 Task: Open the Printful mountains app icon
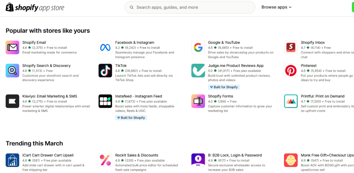pyautogui.click(x=291, y=101)
